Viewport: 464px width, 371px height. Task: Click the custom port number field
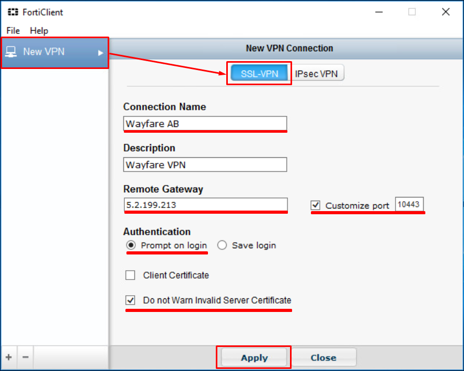pos(409,205)
